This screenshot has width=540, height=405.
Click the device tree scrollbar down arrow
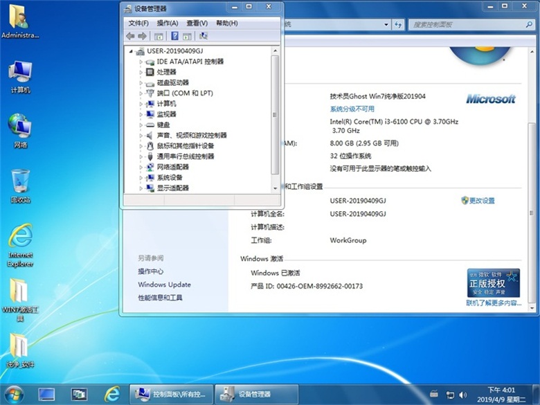pos(276,188)
